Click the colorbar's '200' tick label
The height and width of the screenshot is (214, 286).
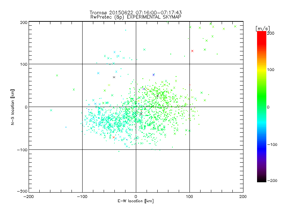271,33
